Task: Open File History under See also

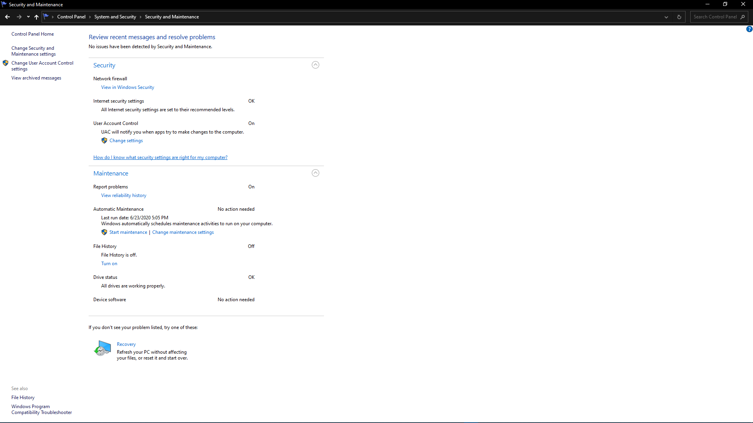Action: pyautogui.click(x=23, y=398)
